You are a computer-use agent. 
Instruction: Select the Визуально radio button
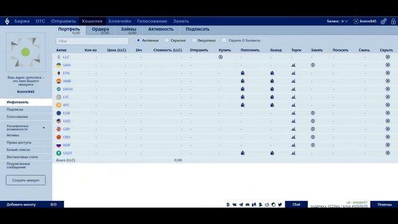click(x=194, y=40)
